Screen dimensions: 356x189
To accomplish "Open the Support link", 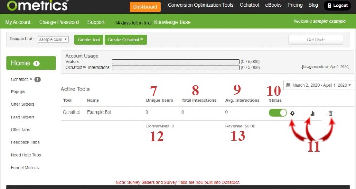I will click(x=96, y=22).
